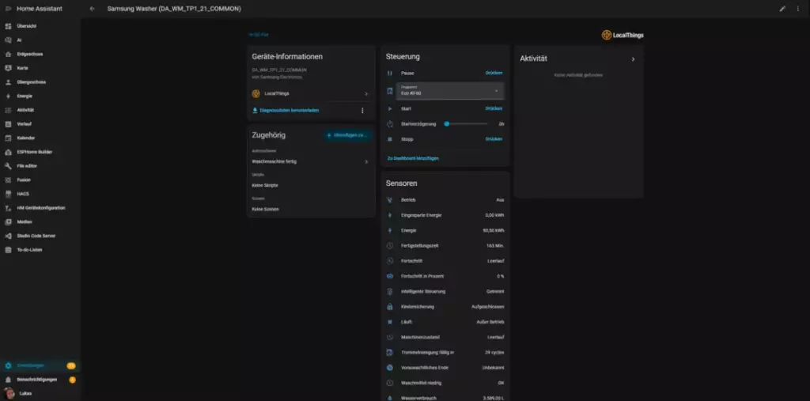The image size is (810, 401).
Task: Open Obergeschoss dashboard in the sidebar
Action: 40,81
